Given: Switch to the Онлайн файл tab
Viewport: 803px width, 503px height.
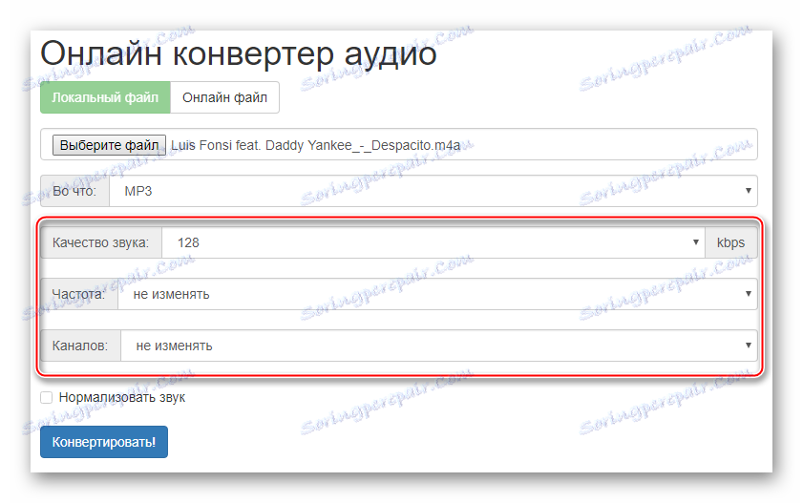Looking at the screenshot, I should click(x=224, y=97).
